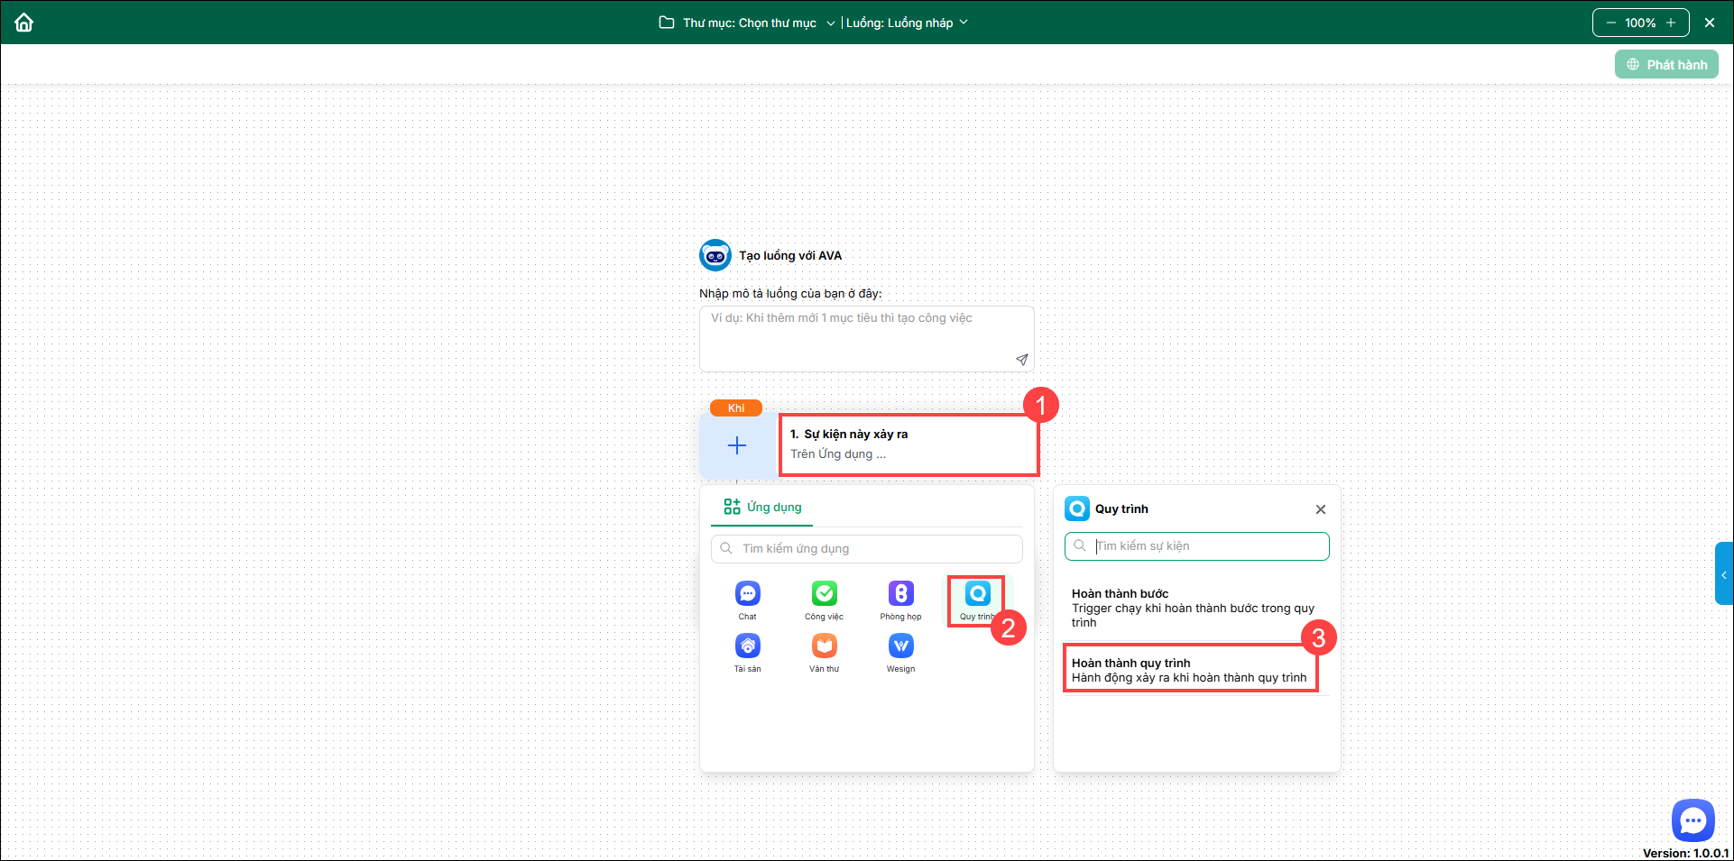Image resolution: width=1734 pixels, height=861 pixels.
Task: Select the Hoàn thành quy trình trigger
Action: tap(1190, 670)
